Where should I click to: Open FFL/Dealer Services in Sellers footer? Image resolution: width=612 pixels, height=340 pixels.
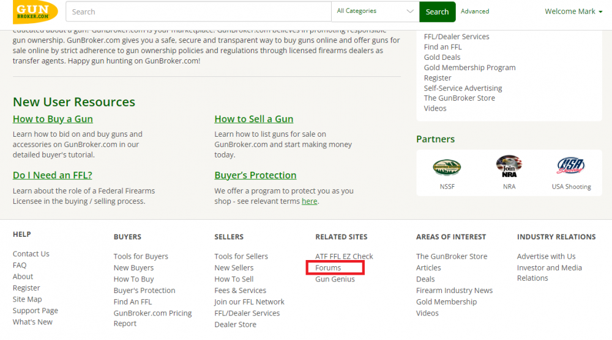point(247,313)
